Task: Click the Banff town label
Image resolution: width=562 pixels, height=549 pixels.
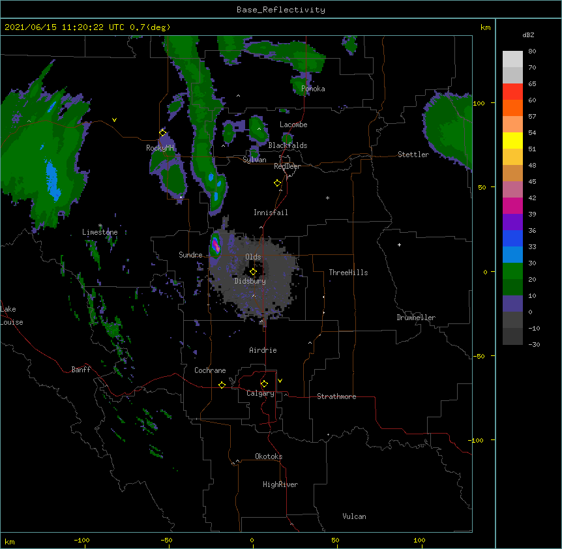Action: click(x=81, y=370)
